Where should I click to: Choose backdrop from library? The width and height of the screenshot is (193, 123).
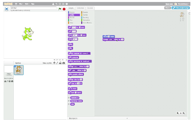(x=5, y=81)
